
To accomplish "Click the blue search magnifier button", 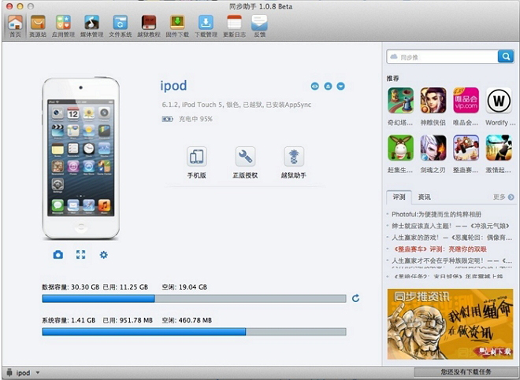I will point(506,57).
